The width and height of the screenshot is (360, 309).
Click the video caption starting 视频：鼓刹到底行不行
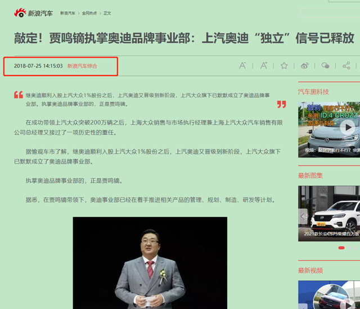tap(332, 150)
